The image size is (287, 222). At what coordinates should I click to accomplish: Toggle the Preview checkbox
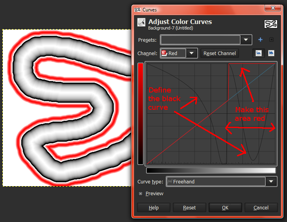(141, 194)
